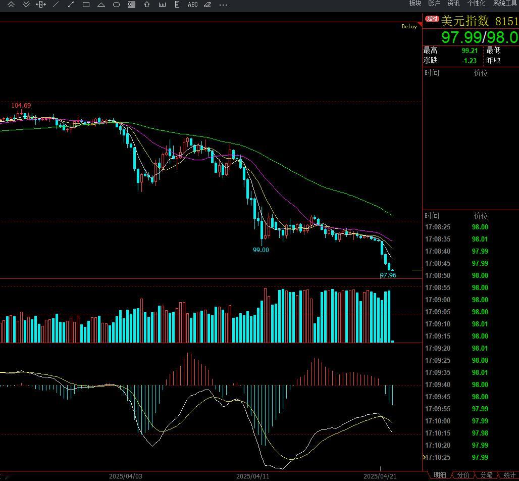Click the 2025/04/21 date axis label
The image size is (519, 481).
(x=380, y=476)
